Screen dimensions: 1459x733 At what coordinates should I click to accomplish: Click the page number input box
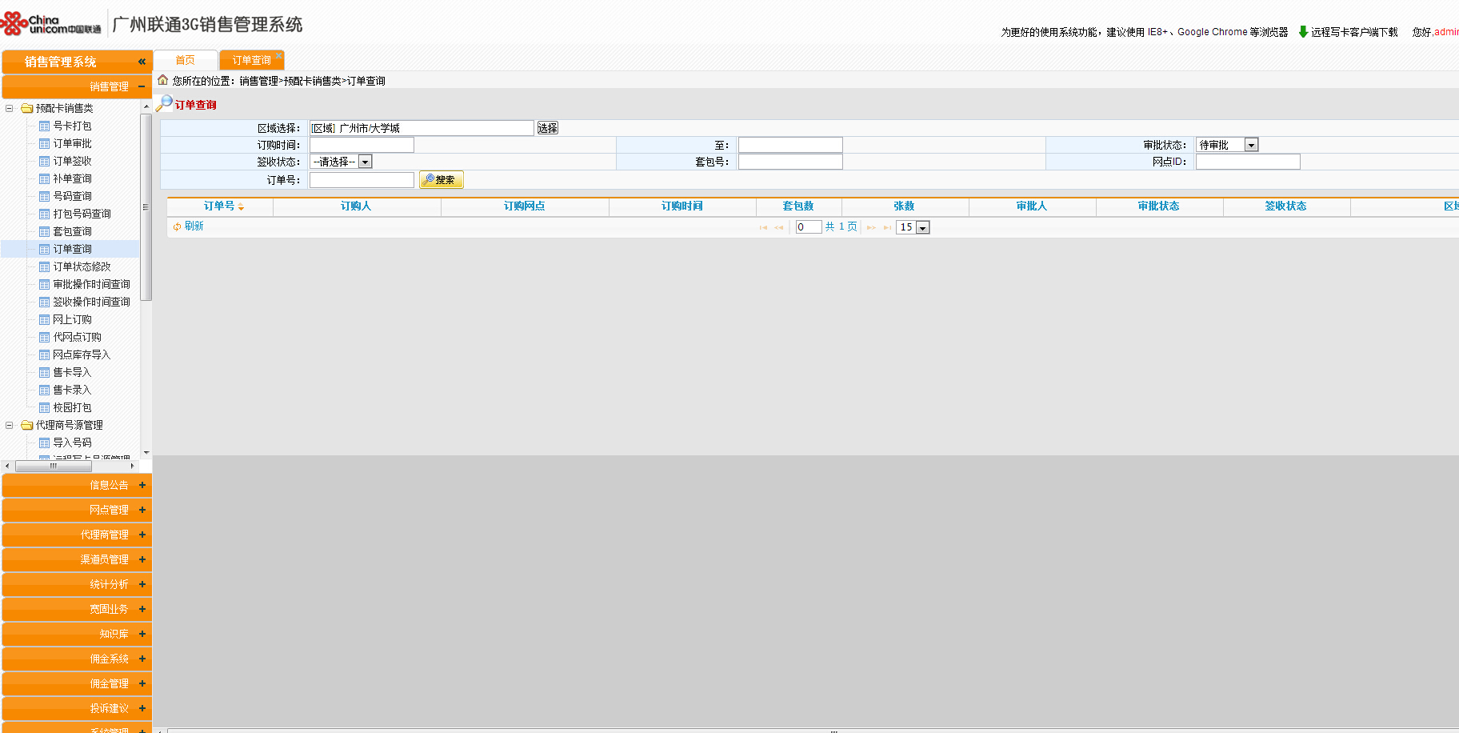[809, 227]
